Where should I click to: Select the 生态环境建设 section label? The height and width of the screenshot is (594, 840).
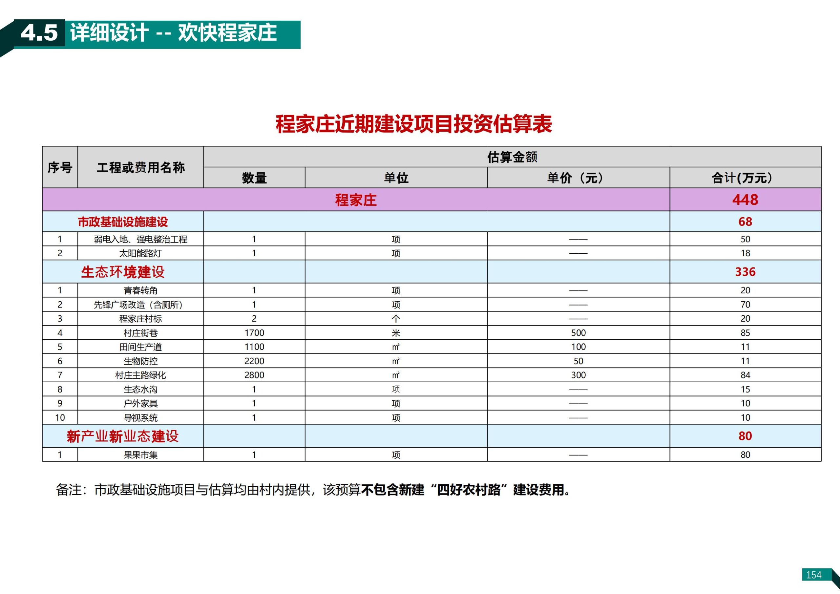123,272
